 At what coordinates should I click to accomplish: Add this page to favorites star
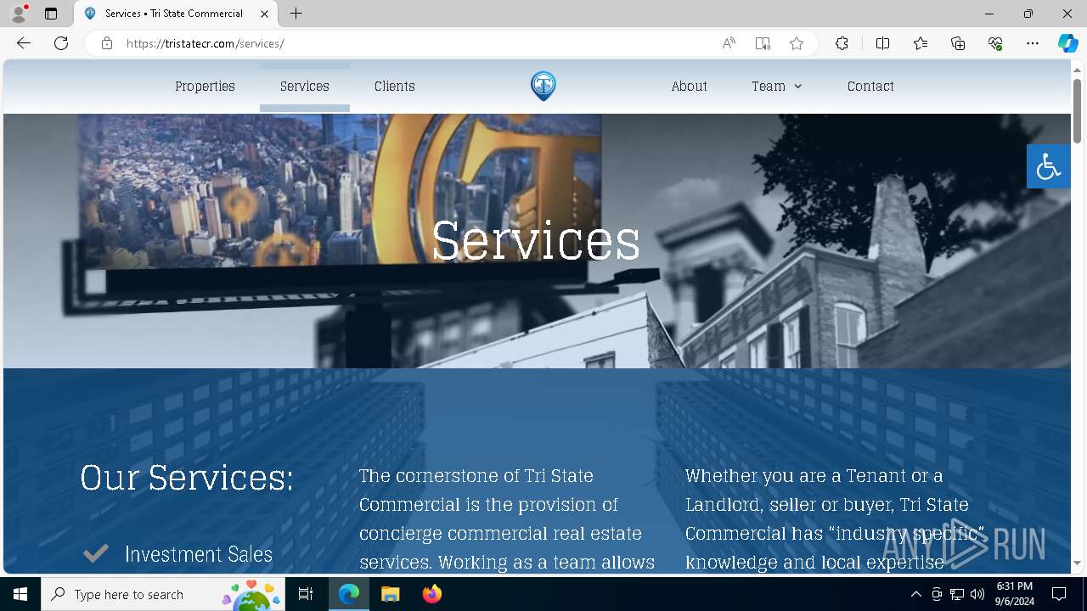[x=797, y=43]
